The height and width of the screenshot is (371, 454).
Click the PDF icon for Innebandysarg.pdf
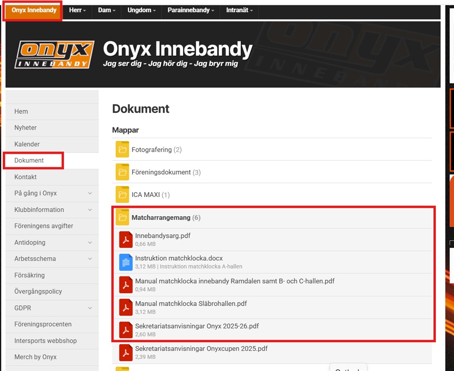pyautogui.click(x=126, y=239)
